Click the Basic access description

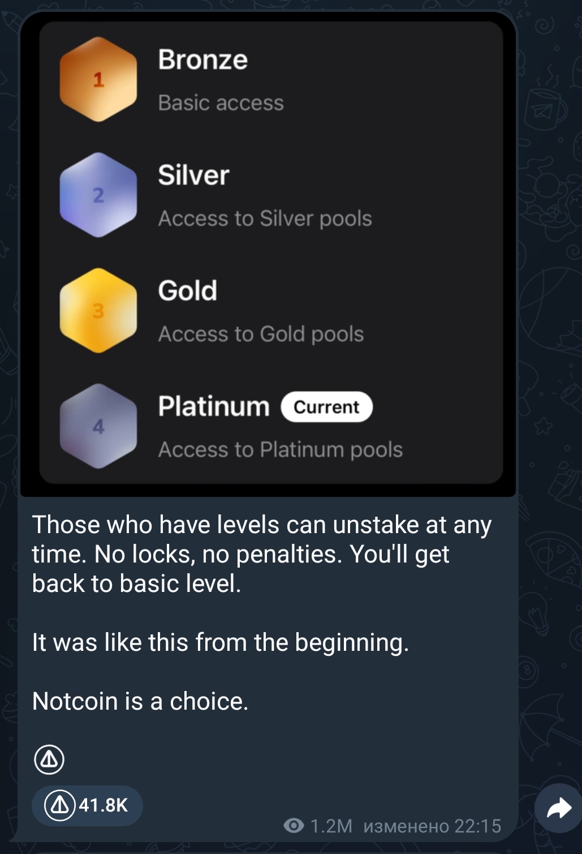click(221, 103)
